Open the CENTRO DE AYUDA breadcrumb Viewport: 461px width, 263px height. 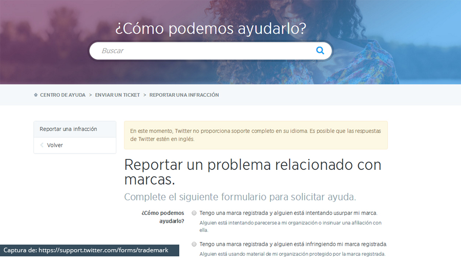[62, 95]
